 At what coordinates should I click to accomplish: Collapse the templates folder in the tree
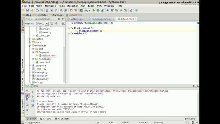pos(30,45)
